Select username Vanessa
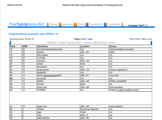The height and width of the screenshot is (120, 162). (x=41, y=61)
